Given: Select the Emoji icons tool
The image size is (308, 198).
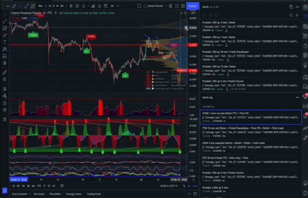Looking at the screenshot, I should tap(5, 63).
